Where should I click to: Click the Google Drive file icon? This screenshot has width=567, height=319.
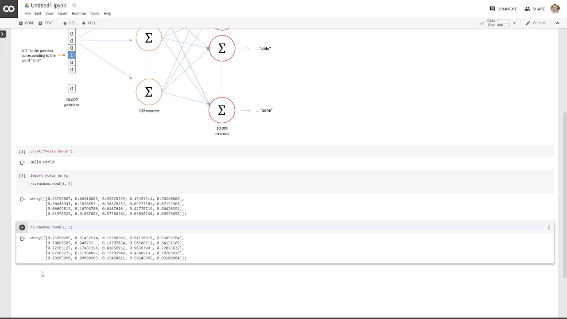[x=27, y=5]
